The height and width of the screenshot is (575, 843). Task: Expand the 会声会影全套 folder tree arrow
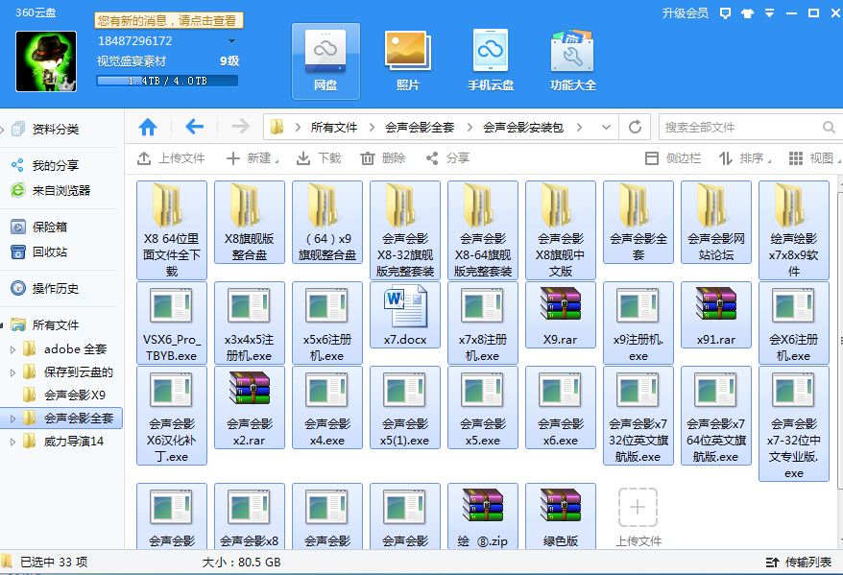click(13, 419)
